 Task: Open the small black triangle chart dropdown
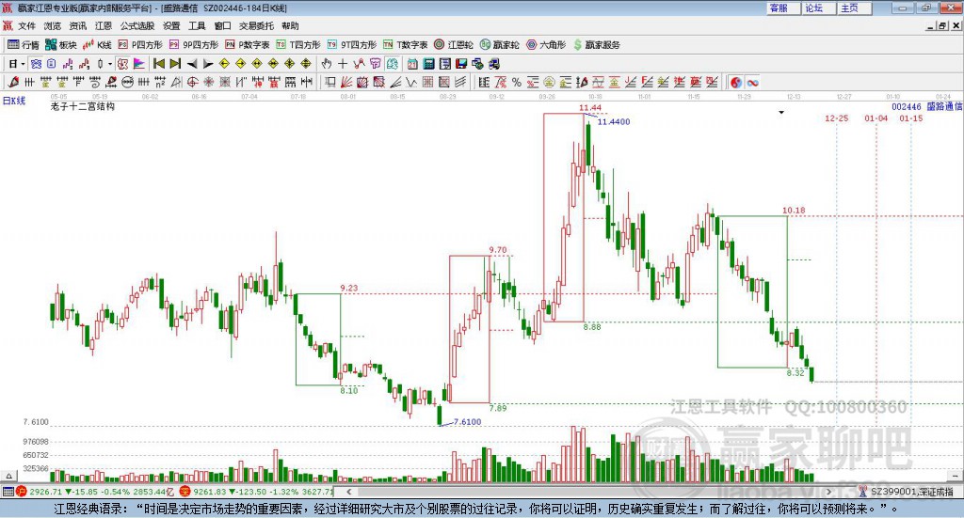(x=781, y=112)
